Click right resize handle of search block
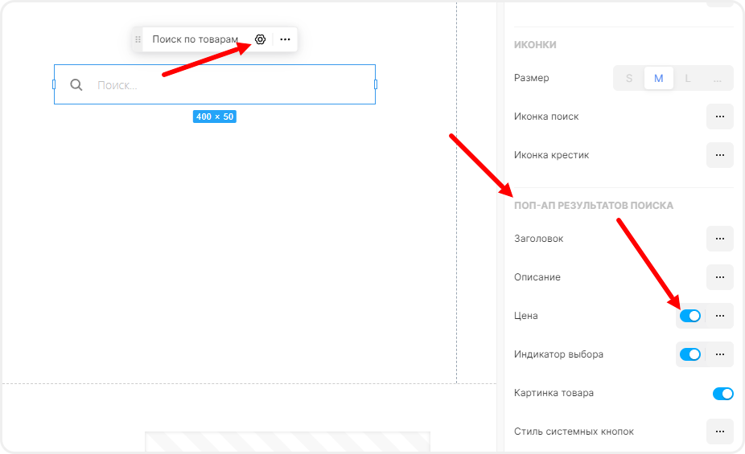This screenshot has width=745, height=454. (375, 84)
